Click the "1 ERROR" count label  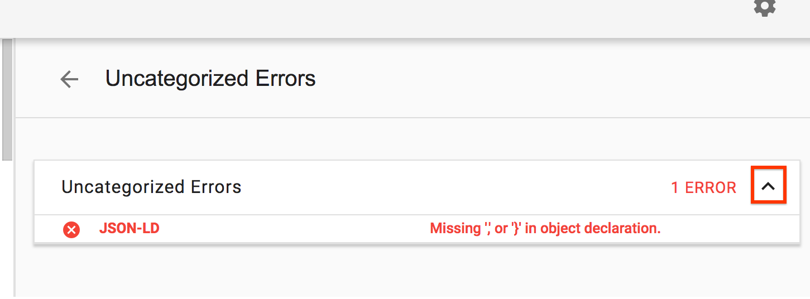(x=703, y=188)
